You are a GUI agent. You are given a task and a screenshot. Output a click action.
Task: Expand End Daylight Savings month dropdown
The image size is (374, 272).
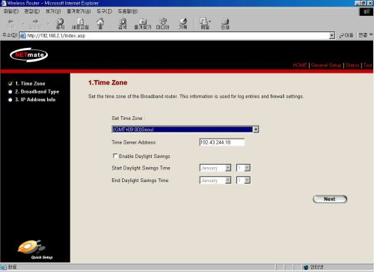coord(215,180)
